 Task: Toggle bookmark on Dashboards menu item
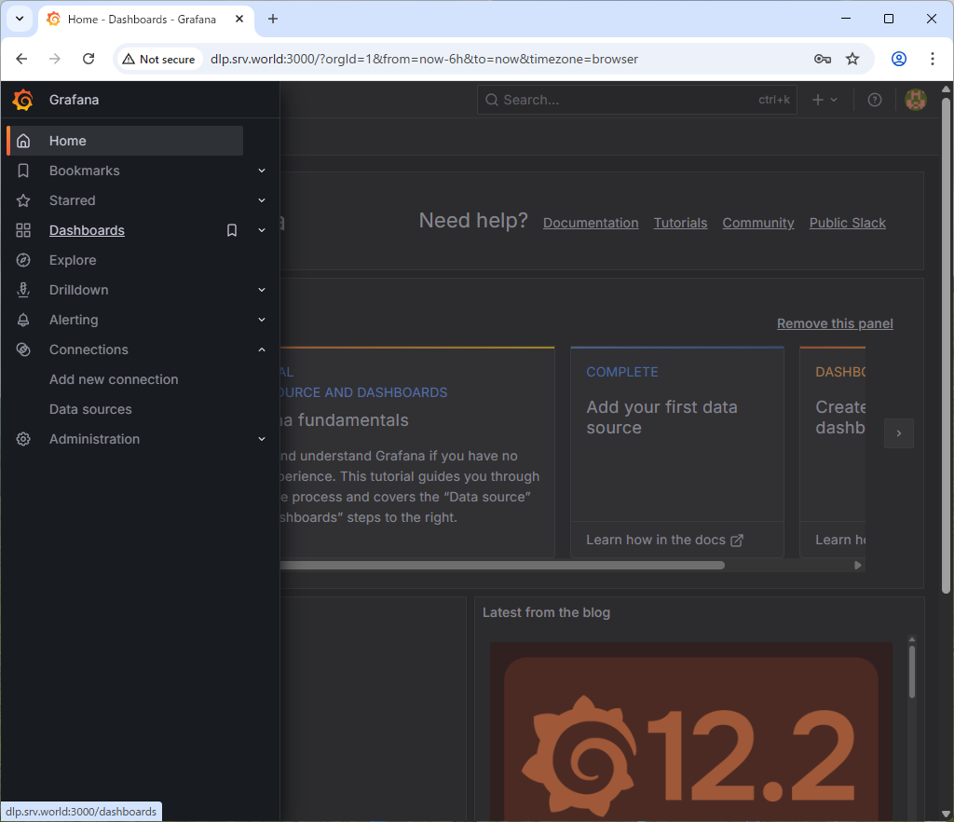coord(232,230)
